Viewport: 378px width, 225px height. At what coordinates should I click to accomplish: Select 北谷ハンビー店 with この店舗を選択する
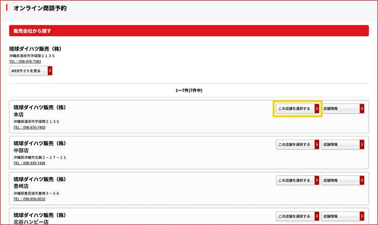pyautogui.click(x=297, y=216)
